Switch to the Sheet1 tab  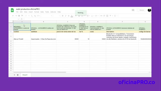coord(25,75)
